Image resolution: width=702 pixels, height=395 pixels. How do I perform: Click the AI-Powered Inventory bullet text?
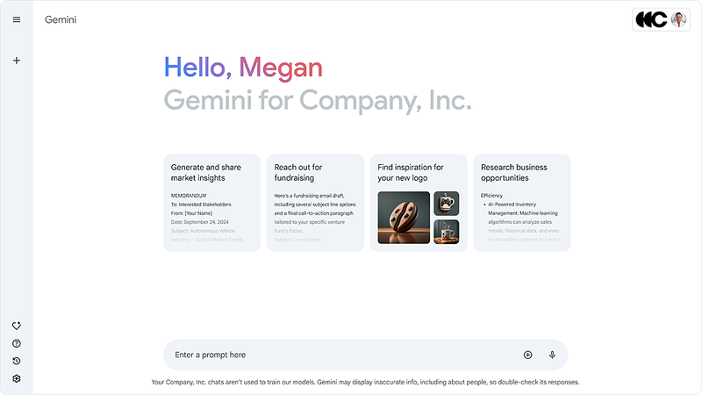pos(512,205)
